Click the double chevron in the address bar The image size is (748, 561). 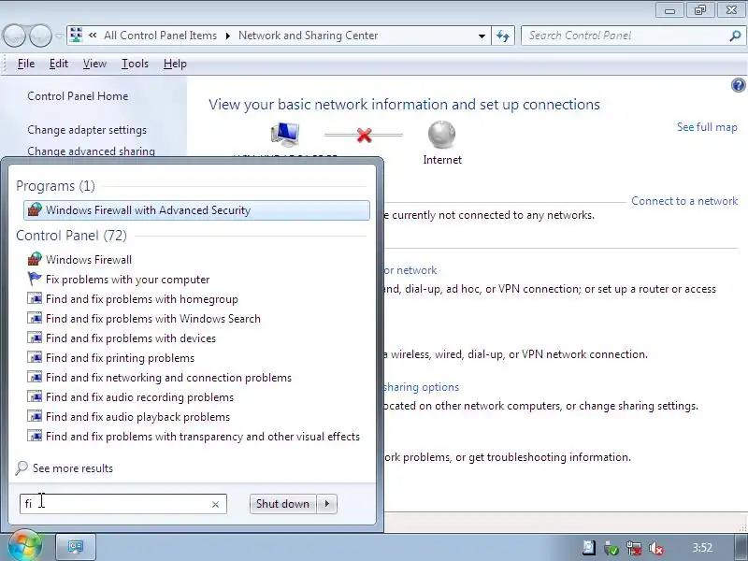pyautogui.click(x=93, y=35)
